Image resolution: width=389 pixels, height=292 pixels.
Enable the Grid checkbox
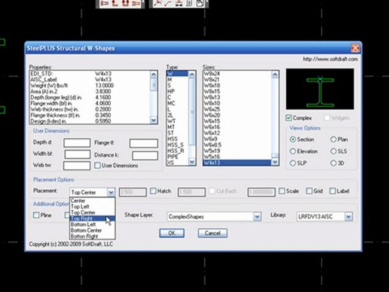(x=309, y=191)
